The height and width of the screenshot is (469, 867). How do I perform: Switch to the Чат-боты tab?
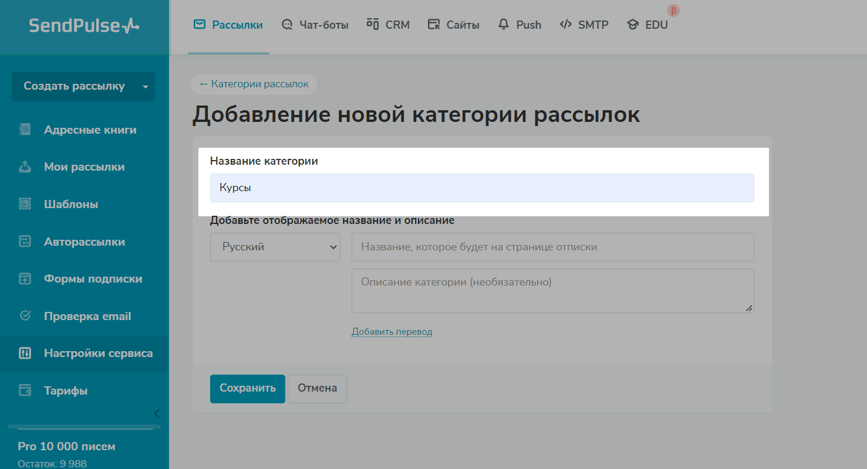tap(315, 25)
